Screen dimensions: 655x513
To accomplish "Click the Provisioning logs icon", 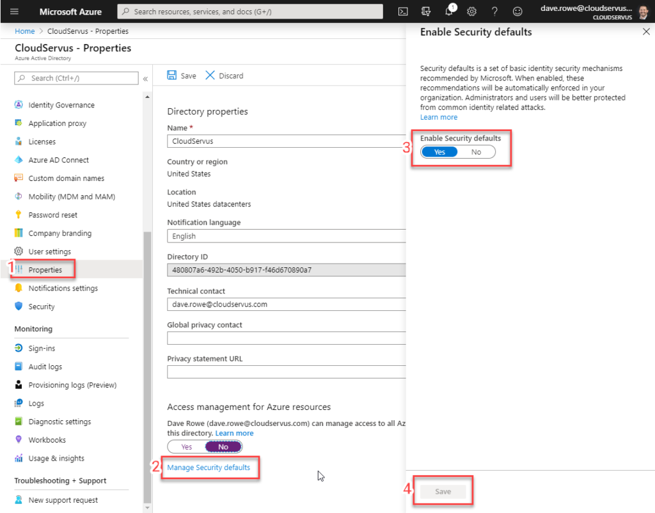I will click(19, 385).
